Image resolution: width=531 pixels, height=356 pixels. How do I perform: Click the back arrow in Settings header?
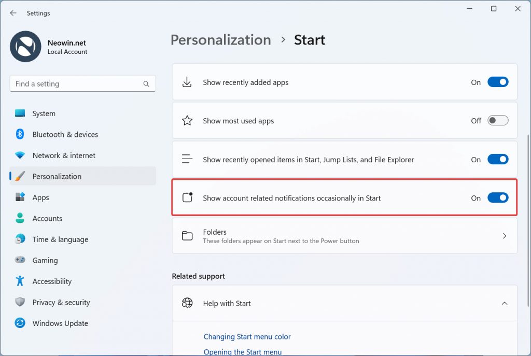[13, 13]
